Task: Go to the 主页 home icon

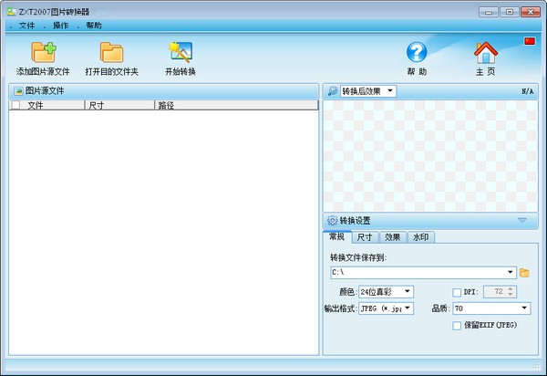Action: pyautogui.click(x=486, y=53)
